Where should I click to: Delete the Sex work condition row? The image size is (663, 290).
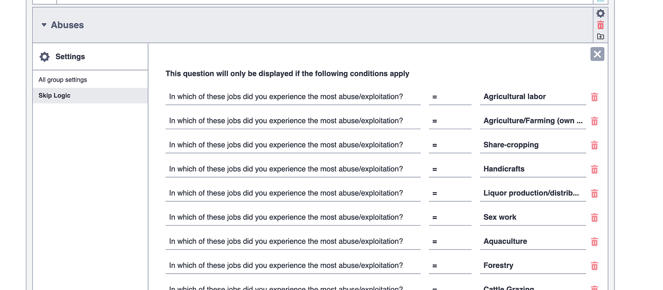[x=594, y=217]
